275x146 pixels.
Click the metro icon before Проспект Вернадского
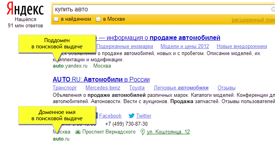pyautogui.click(x=78, y=132)
